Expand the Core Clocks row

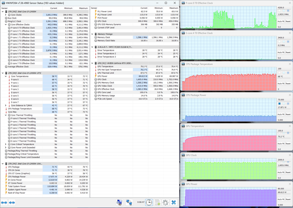click(x=6, y=15)
